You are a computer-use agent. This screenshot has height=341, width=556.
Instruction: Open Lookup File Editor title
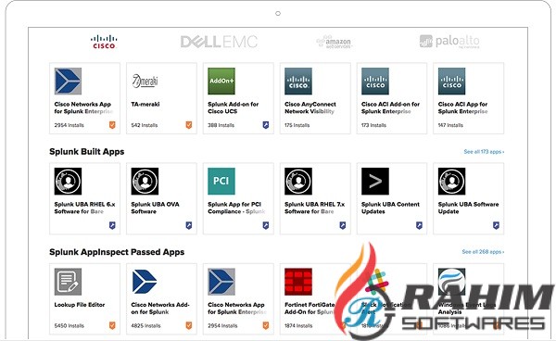click(80, 305)
